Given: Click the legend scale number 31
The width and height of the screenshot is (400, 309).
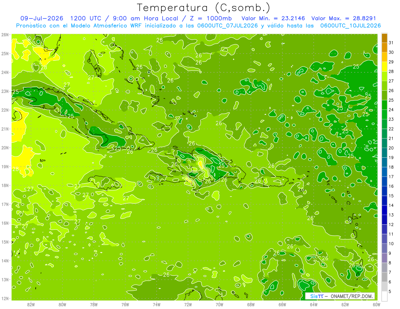Looking at the screenshot, I should 391,43.
